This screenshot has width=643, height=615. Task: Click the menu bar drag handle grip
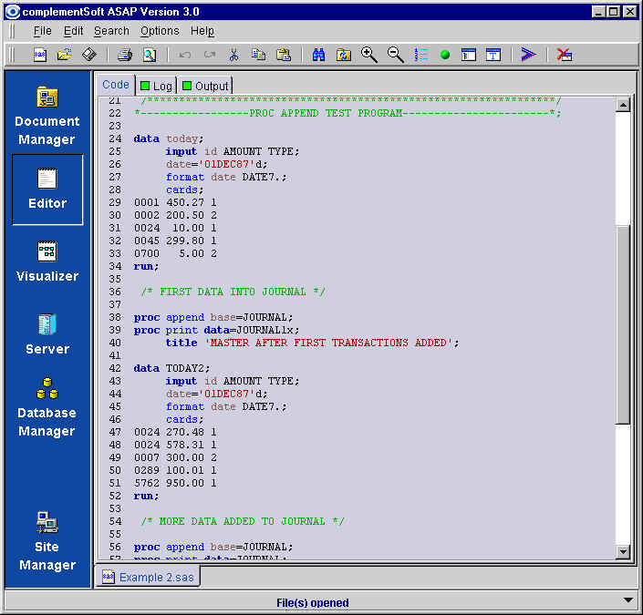(12, 31)
